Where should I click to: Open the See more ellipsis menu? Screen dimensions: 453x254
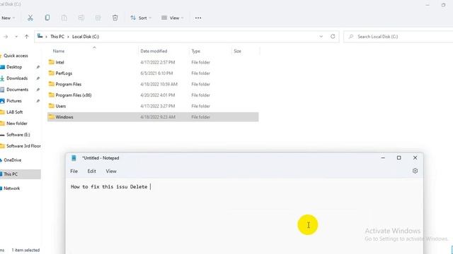click(198, 18)
